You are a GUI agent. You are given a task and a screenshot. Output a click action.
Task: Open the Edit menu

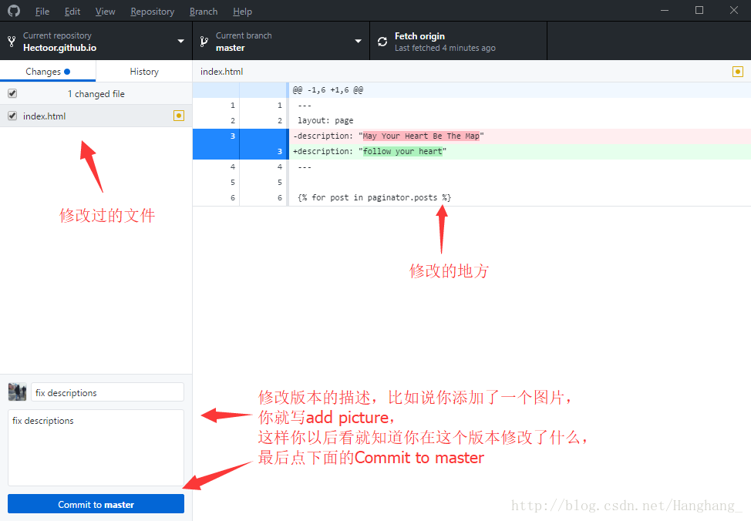tap(72, 11)
